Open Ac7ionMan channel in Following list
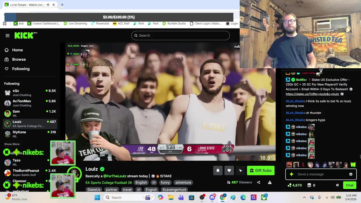 click(x=30, y=103)
